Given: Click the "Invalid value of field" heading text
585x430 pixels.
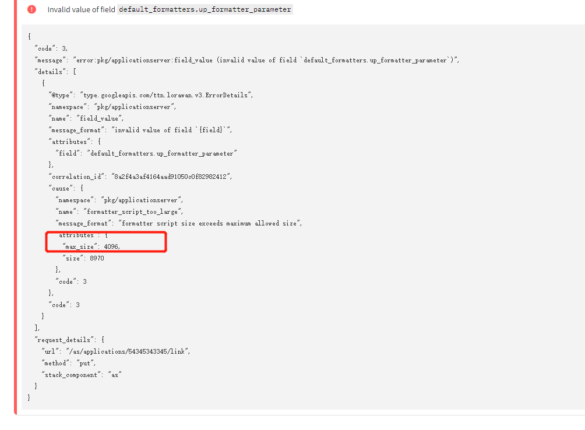Looking at the screenshot, I should [81, 9].
